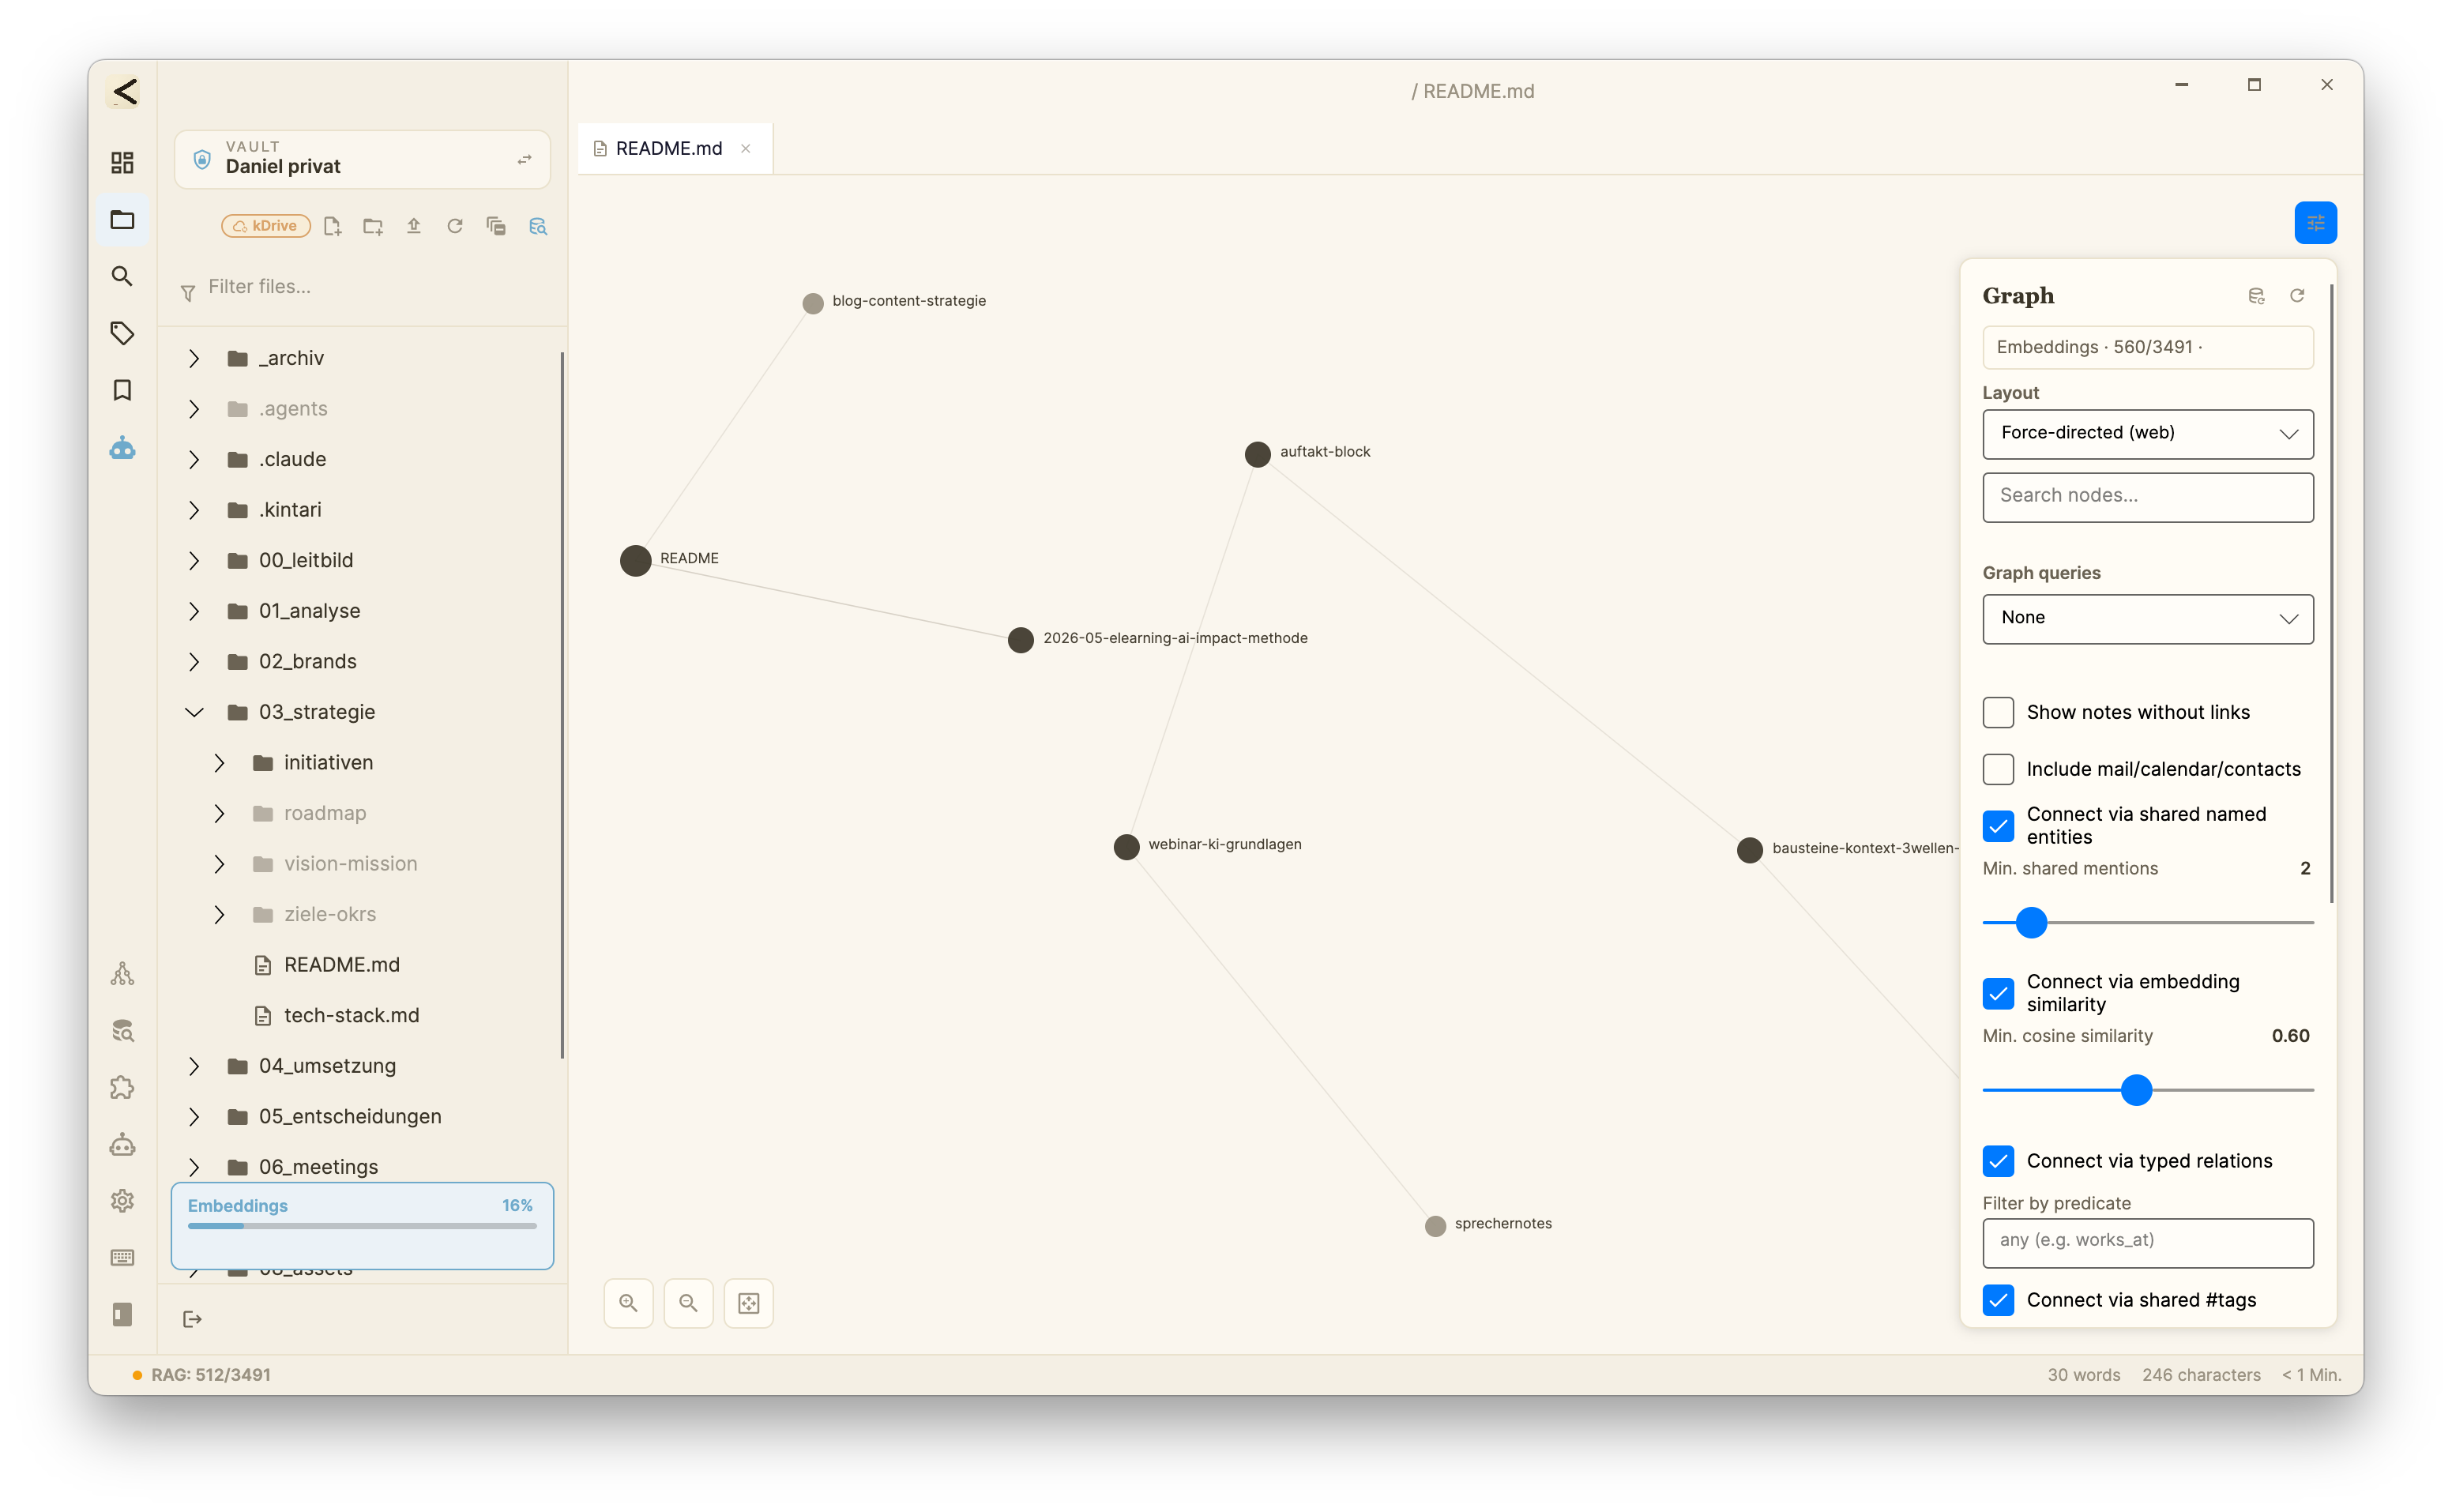Screen dimensions: 2452x1512
Task: Collapse all folders icon in file toolbar
Action: 496,226
